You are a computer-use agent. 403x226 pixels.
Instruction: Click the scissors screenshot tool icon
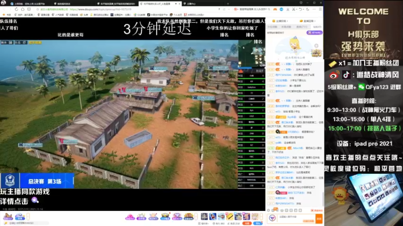tap(294, 9)
